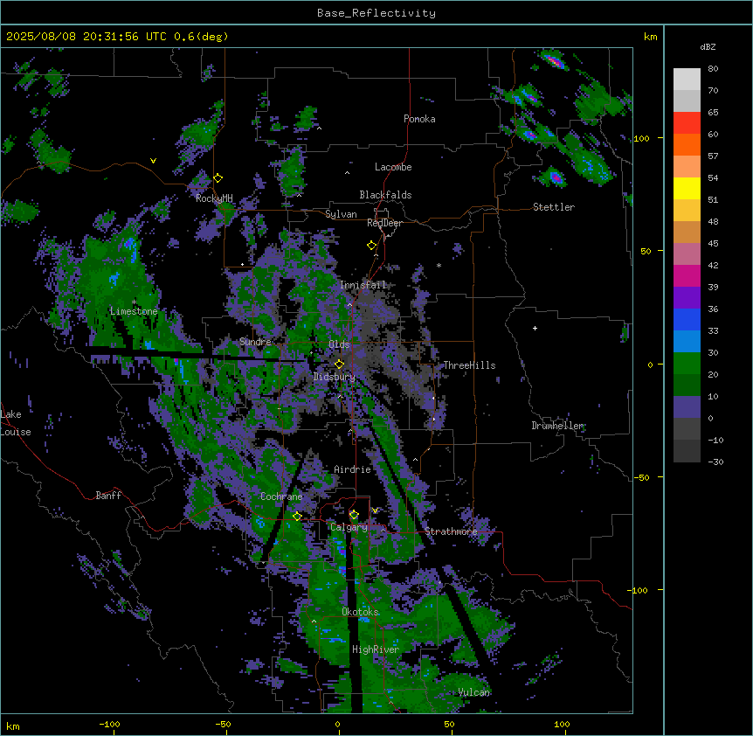Click the Innisfail city label
Image resolution: width=753 pixels, height=736 pixels.
(363, 285)
